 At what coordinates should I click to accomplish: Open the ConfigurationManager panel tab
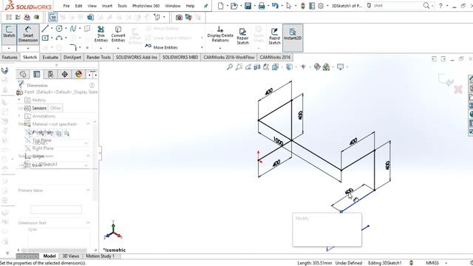pos(50,74)
